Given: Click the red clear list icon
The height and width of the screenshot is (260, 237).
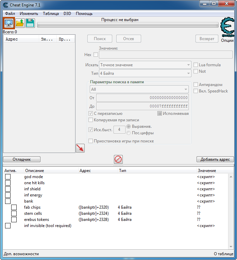Looking at the screenshot, I should [x=118, y=159].
